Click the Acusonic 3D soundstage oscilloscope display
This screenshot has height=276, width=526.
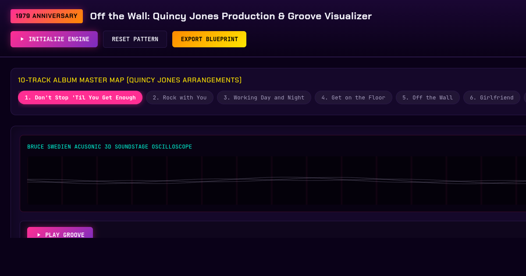click(x=277, y=180)
